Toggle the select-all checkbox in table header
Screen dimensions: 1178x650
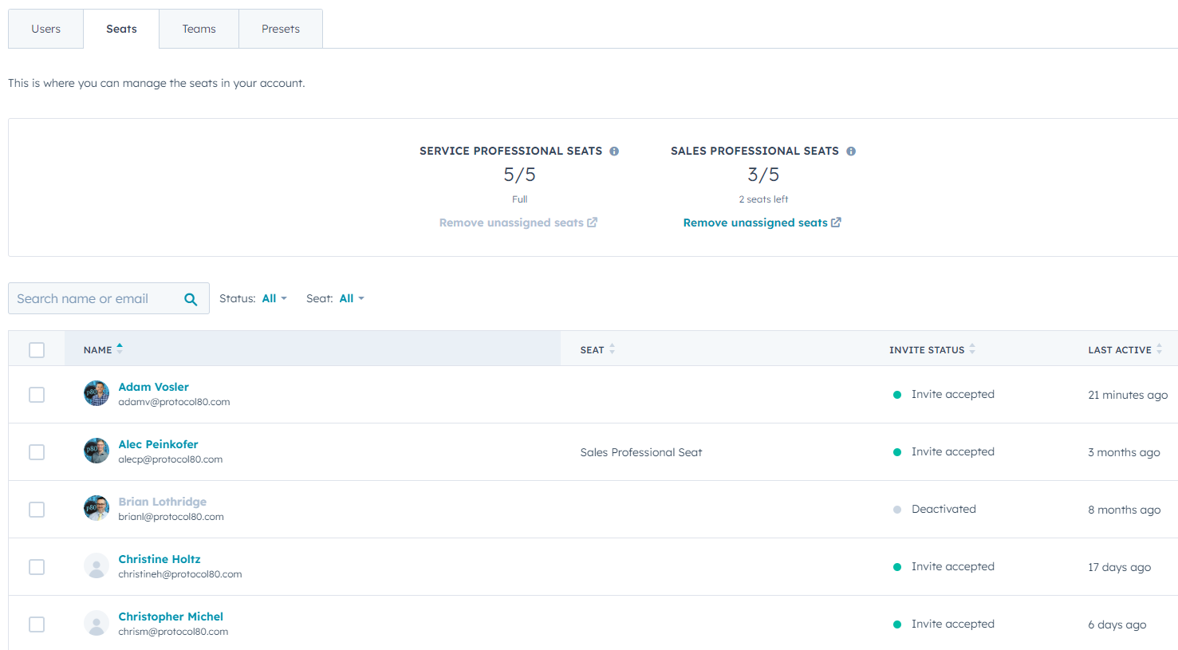click(x=36, y=349)
